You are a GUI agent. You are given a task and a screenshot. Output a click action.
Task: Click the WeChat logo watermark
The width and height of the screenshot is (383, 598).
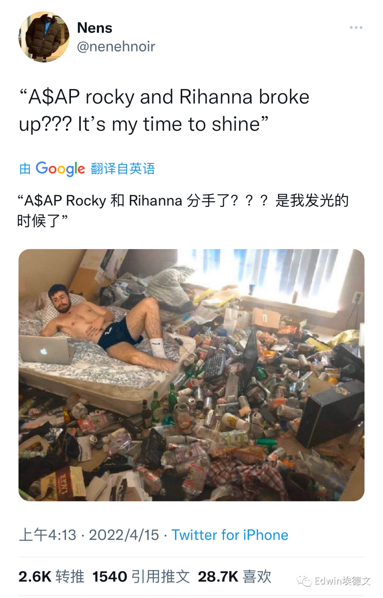pos(304,581)
